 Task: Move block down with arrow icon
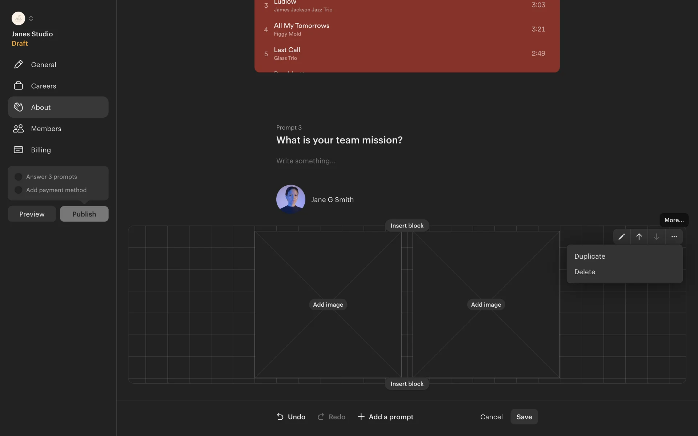[x=656, y=237]
